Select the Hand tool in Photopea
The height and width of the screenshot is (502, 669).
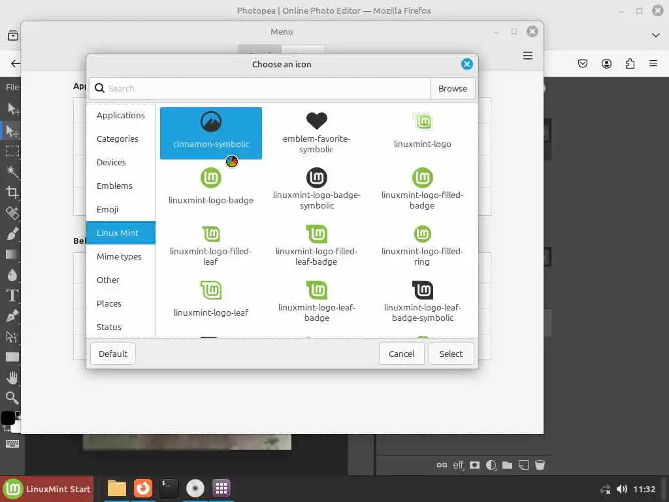tap(12, 377)
